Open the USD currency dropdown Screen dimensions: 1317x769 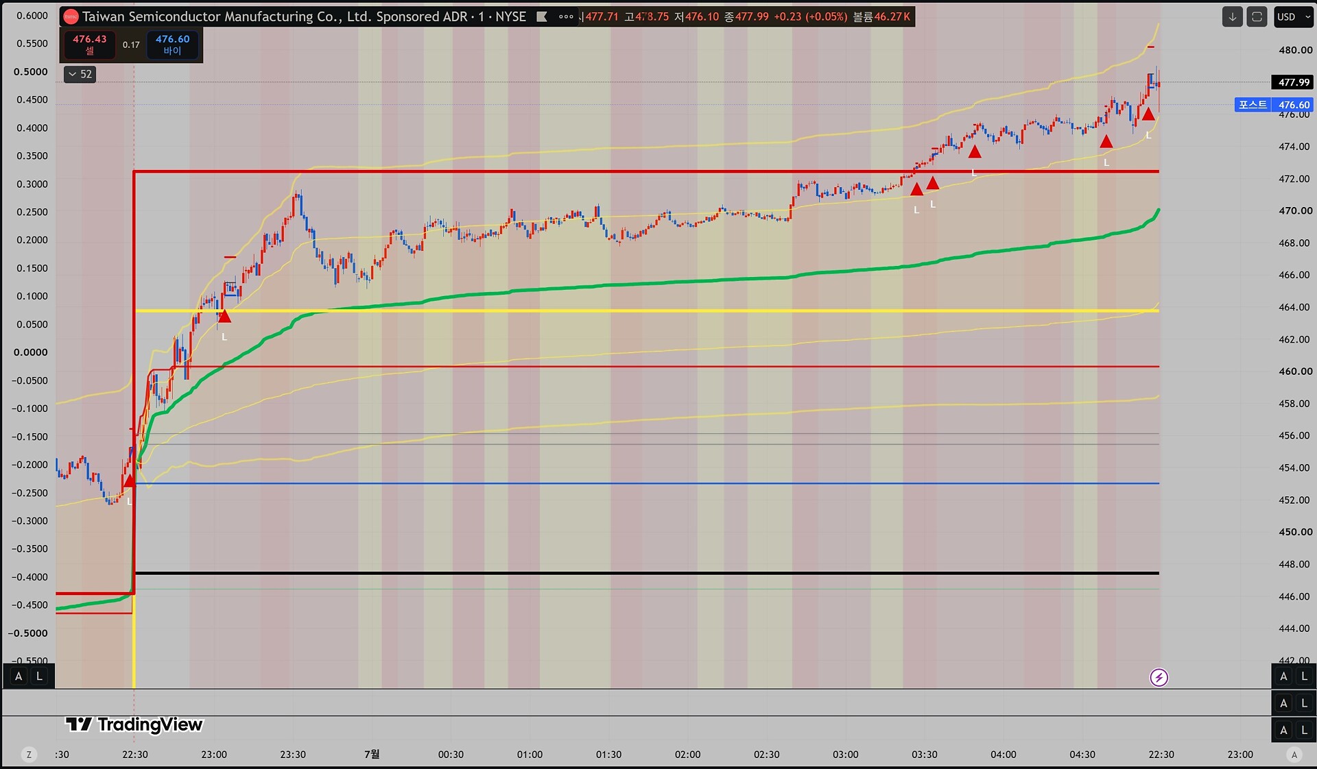coord(1293,17)
